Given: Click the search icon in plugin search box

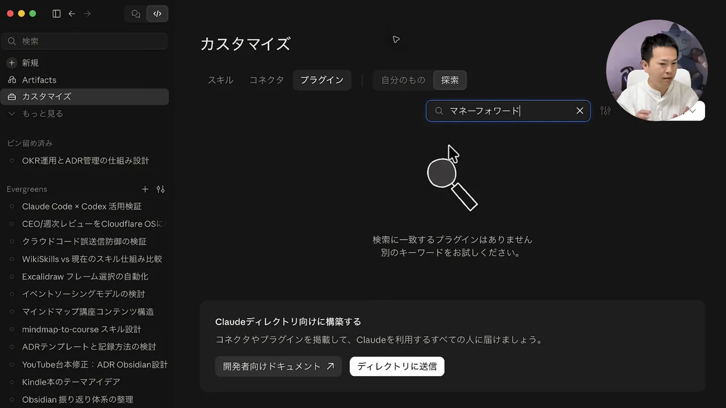Looking at the screenshot, I should pos(438,111).
